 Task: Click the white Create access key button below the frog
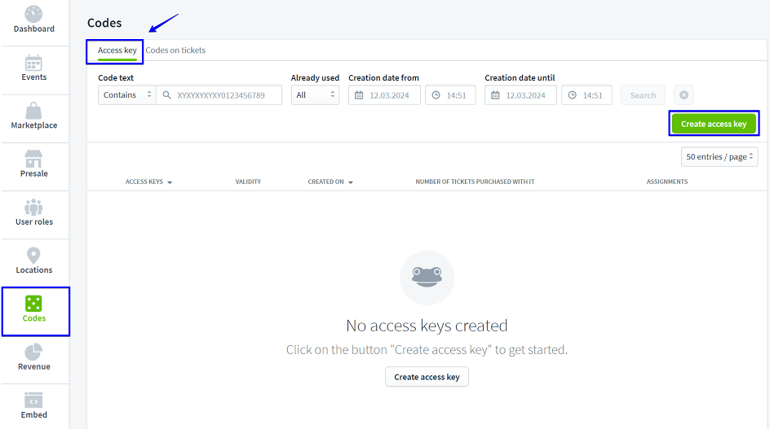(x=427, y=377)
